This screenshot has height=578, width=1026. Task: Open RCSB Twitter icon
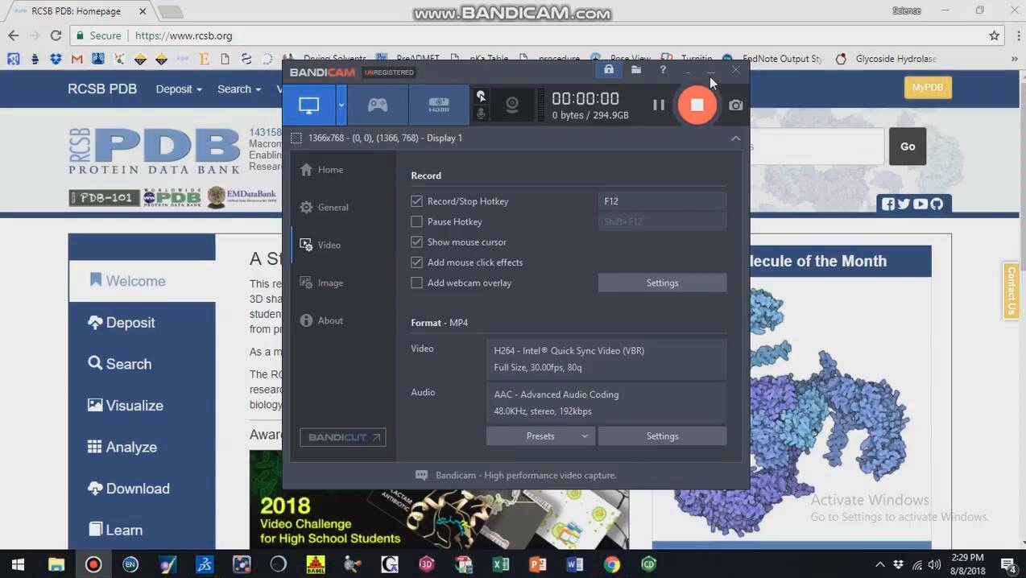point(904,204)
